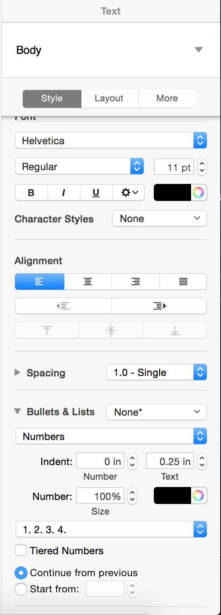Screen dimensions: 221x615
Task: Enable the Tiered Numbers checkbox
Action: pyautogui.click(x=21, y=551)
